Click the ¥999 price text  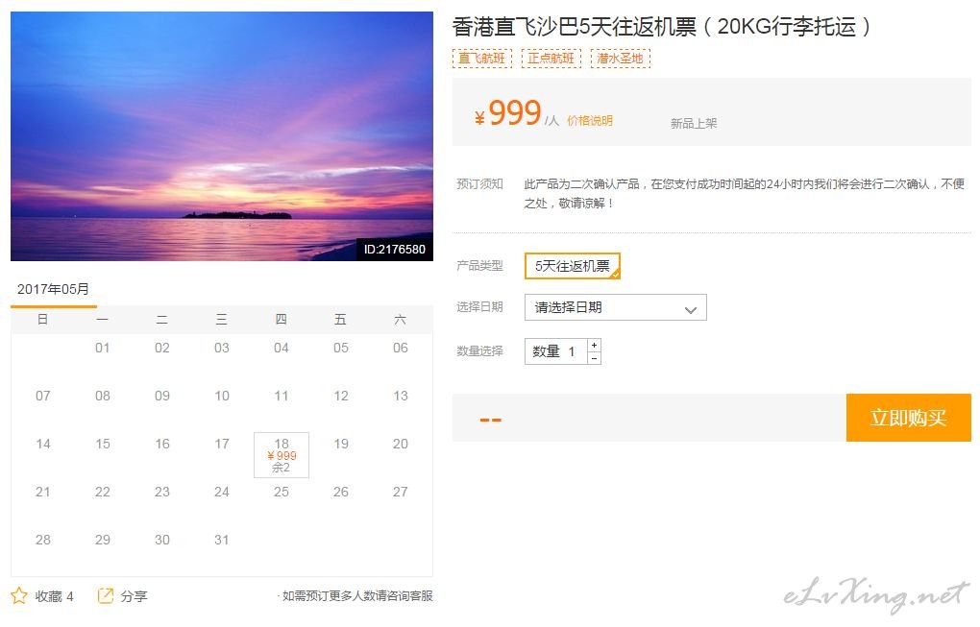pyautogui.click(x=507, y=113)
